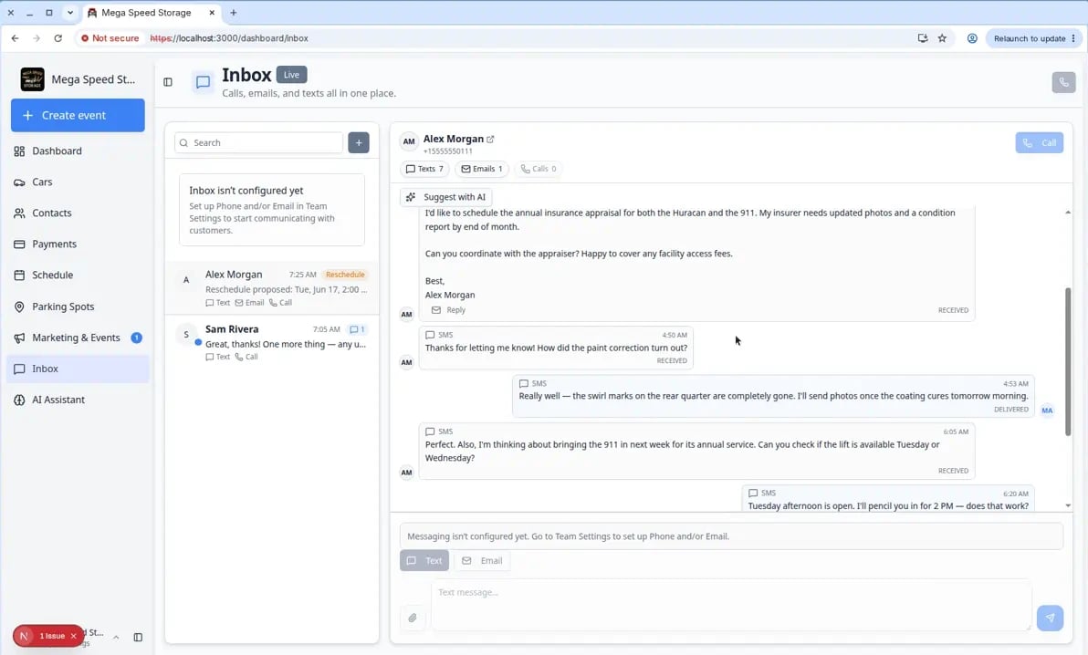Go back with the browser back arrow
The height and width of the screenshot is (655, 1088).
point(16,38)
